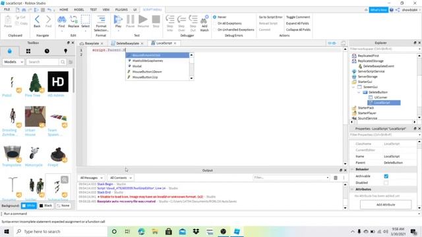Clear output with the trash icon
Image resolution: width=422 pixels, height=237 pixels.
click(336, 178)
